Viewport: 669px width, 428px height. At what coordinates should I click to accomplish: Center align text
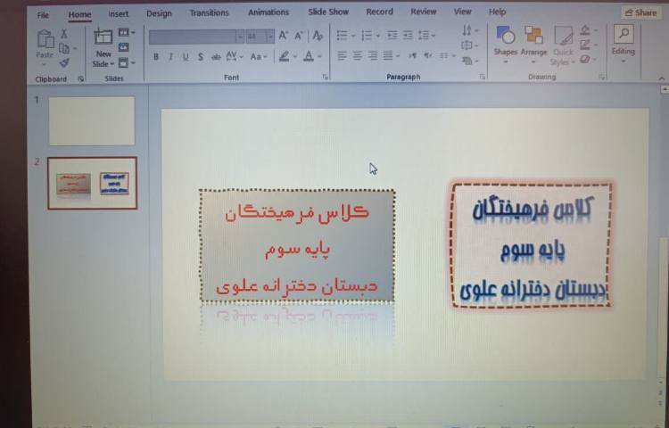point(358,56)
